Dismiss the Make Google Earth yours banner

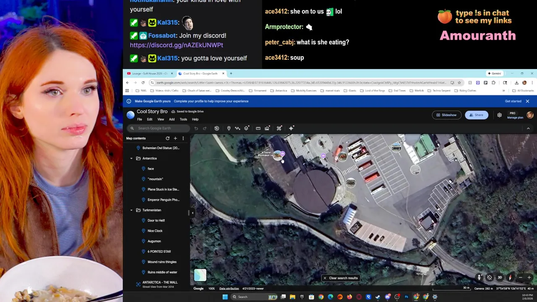coord(527,101)
